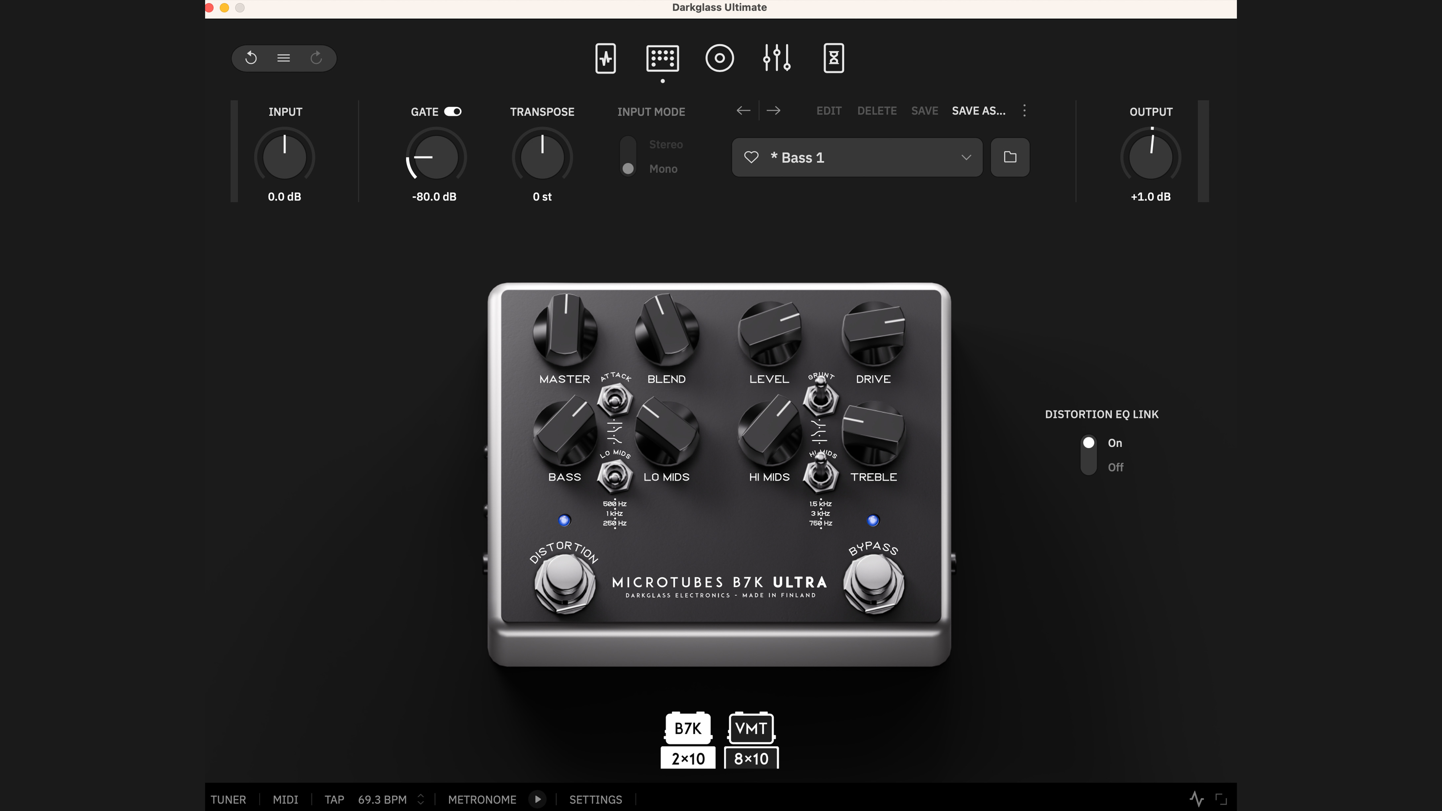The image size is (1442, 811).
Task: Start the metronome play button
Action: (537, 799)
